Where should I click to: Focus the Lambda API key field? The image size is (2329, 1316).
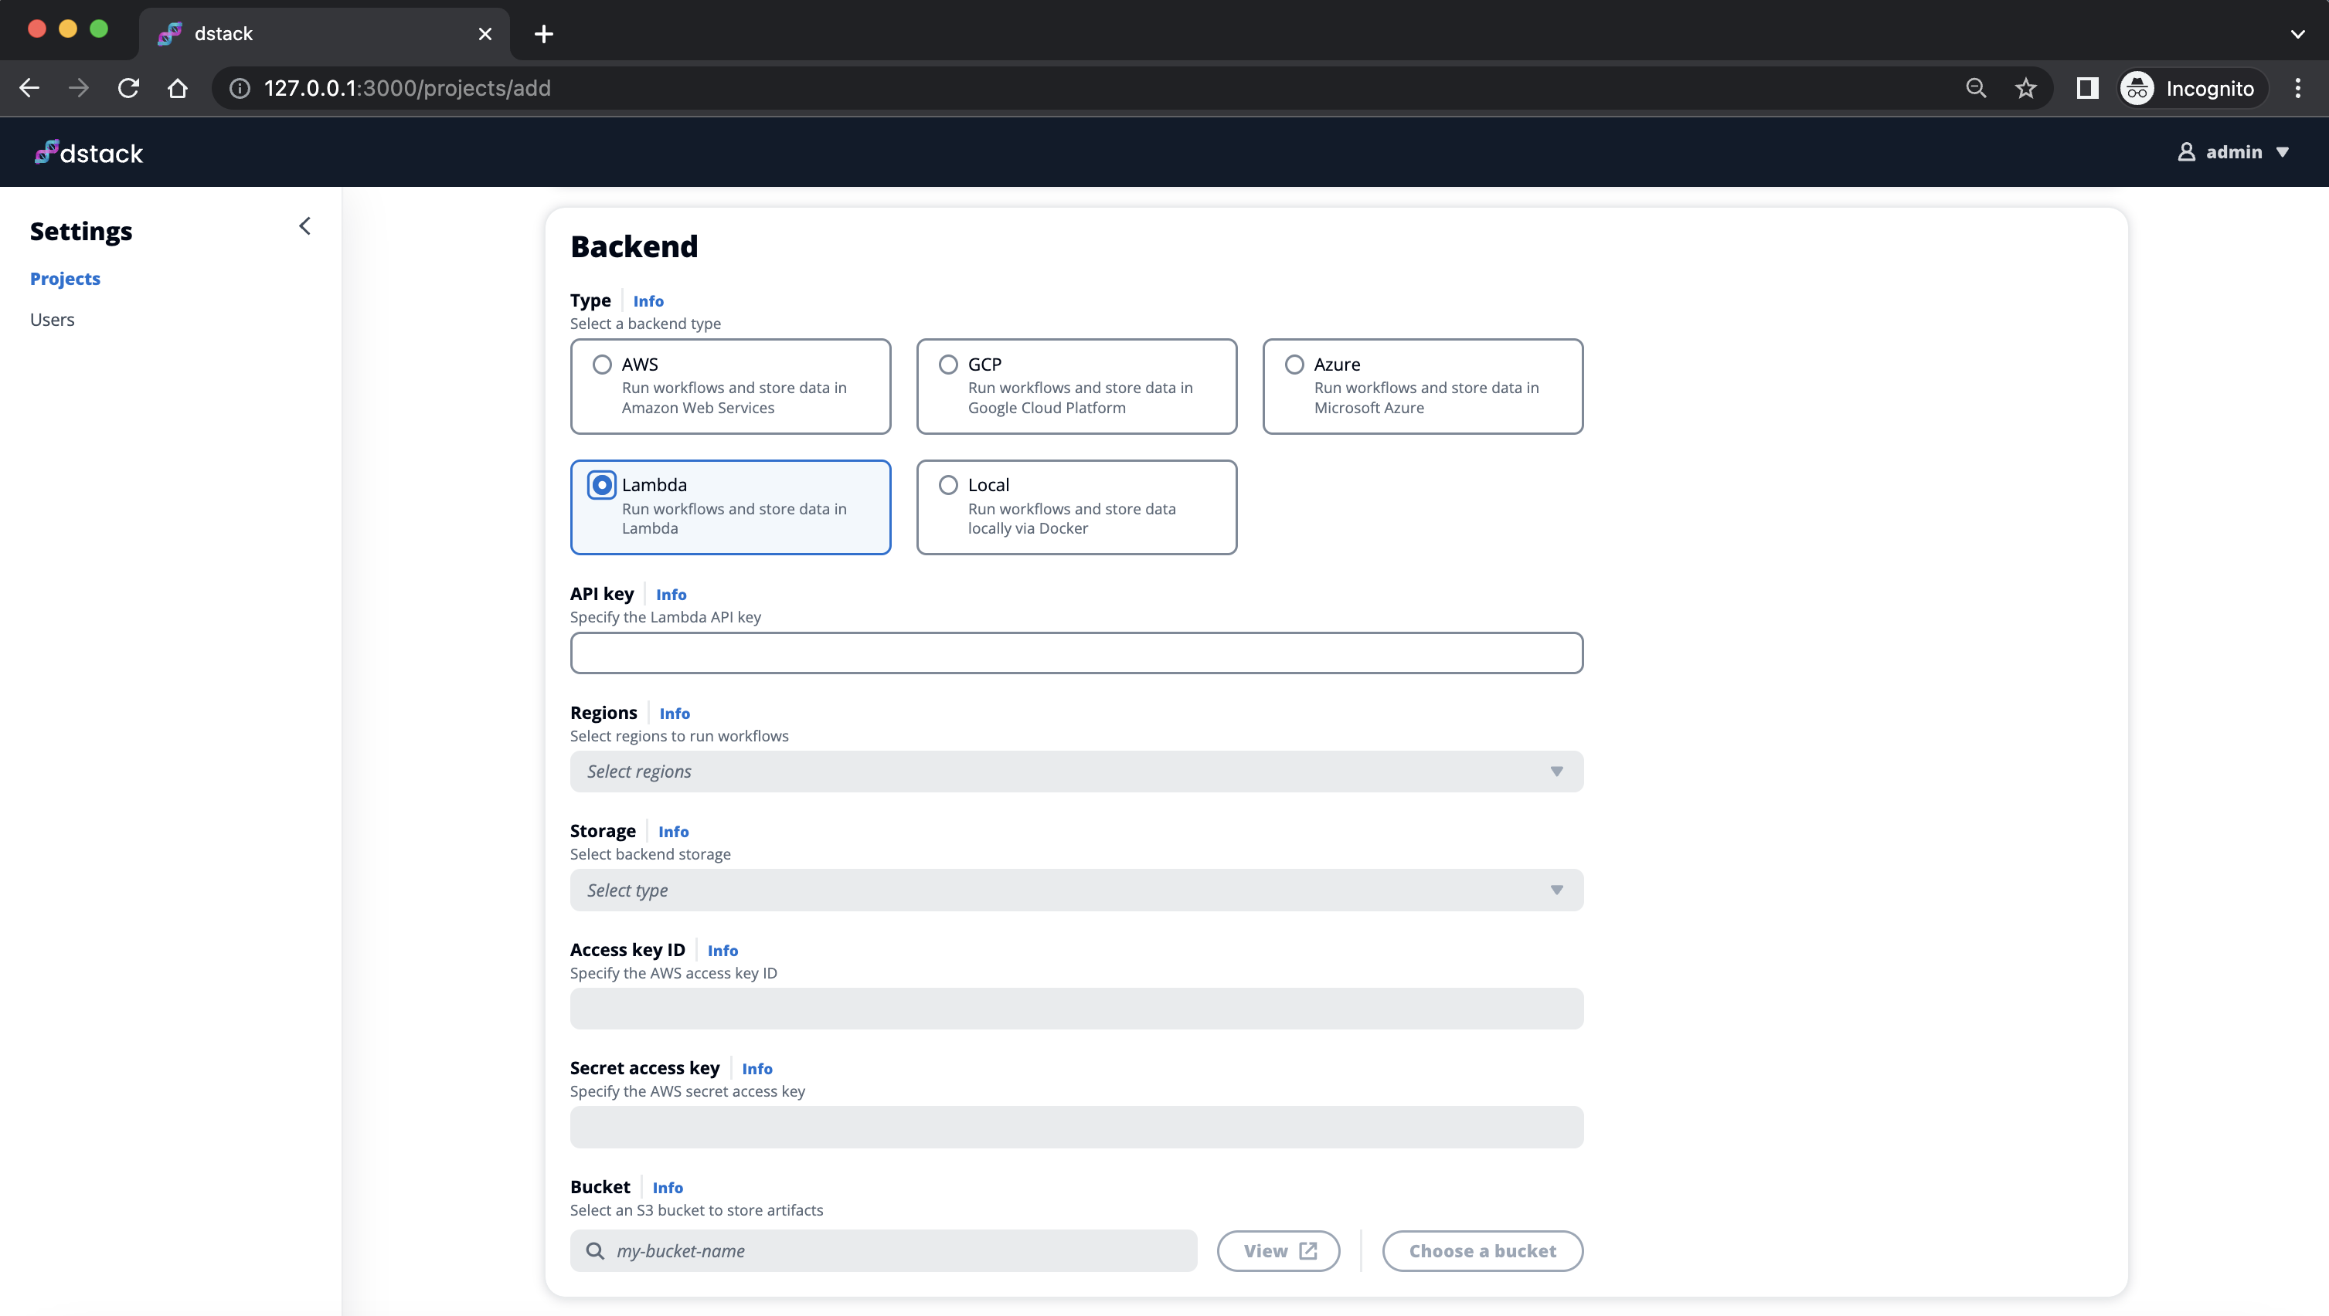tap(1077, 653)
